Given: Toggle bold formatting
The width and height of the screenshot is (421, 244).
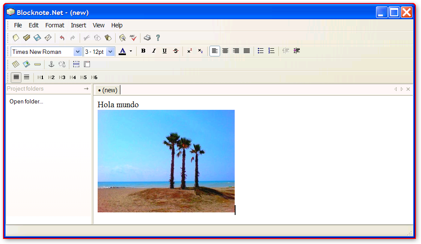Looking at the screenshot, I should pos(143,51).
